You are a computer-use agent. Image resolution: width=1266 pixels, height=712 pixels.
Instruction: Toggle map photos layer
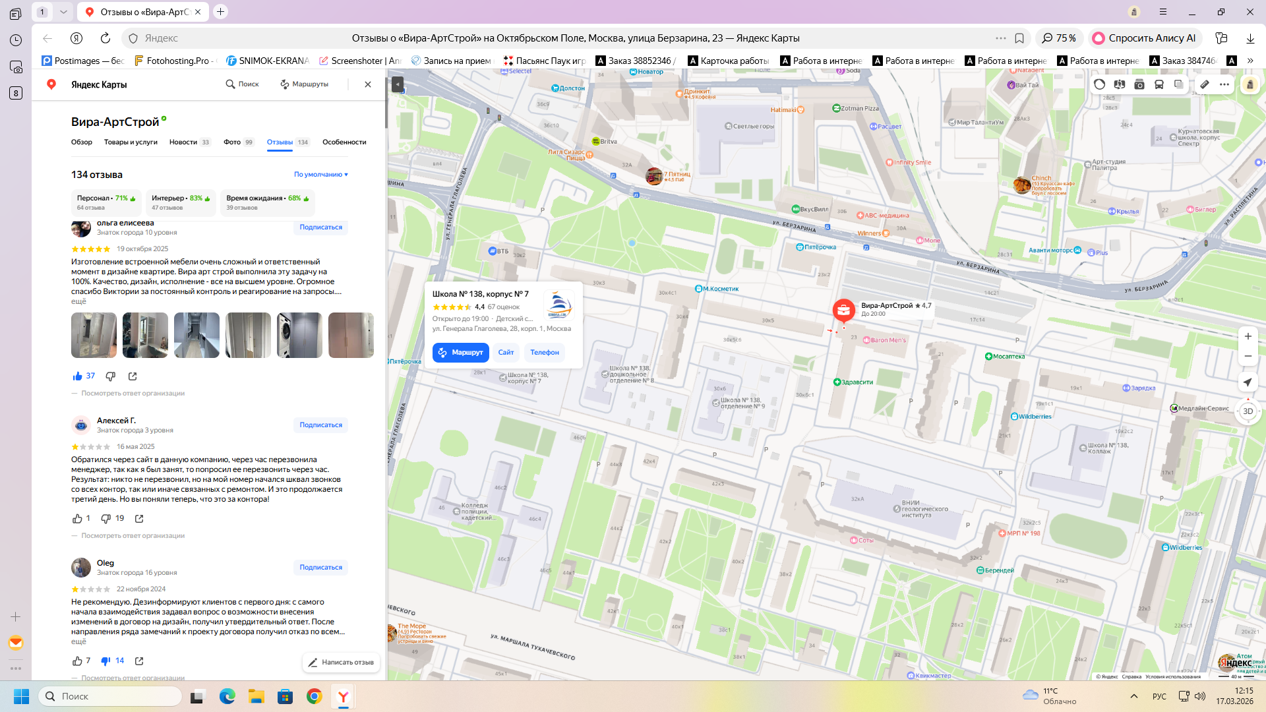click(1139, 84)
